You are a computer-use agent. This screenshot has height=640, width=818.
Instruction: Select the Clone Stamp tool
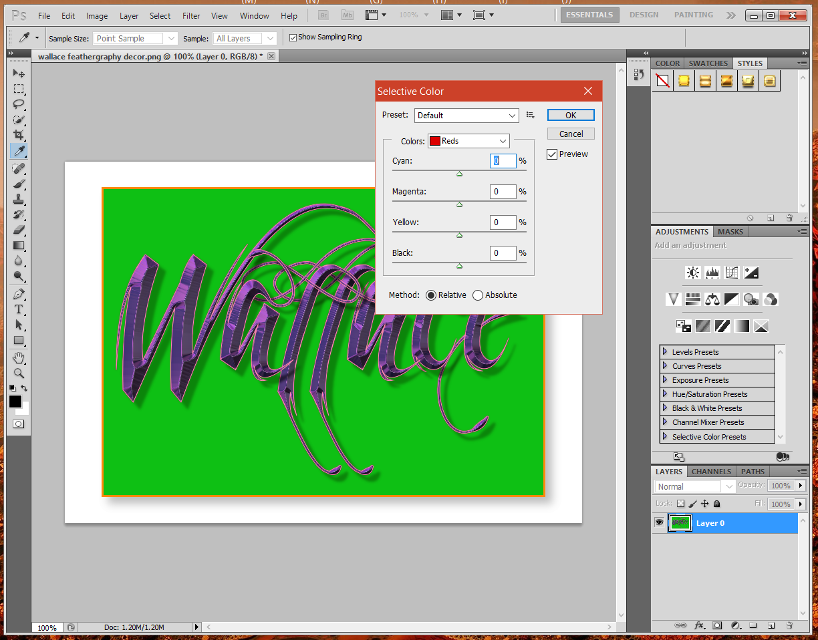19,199
